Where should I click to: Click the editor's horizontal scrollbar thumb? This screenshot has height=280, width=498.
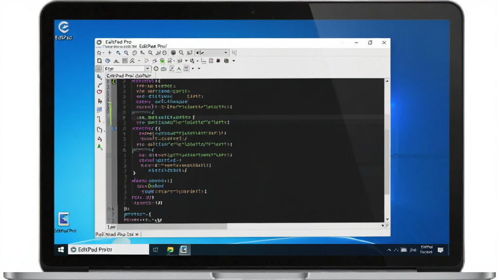172,227
